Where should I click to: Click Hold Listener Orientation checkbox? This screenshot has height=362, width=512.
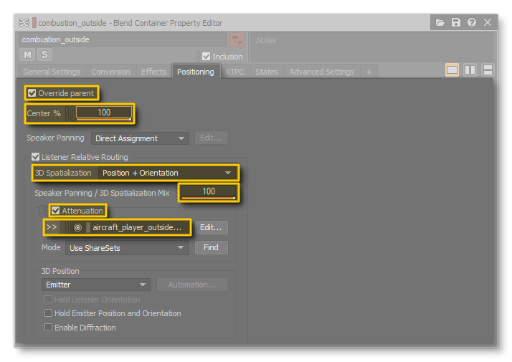coord(48,300)
